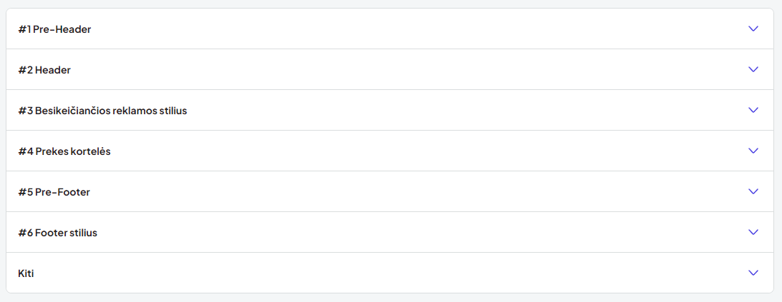The height and width of the screenshot is (302, 782).
Task: Select the "#1 Pre-Header" title text
Action: pyautogui.click(x=55, y=29)
